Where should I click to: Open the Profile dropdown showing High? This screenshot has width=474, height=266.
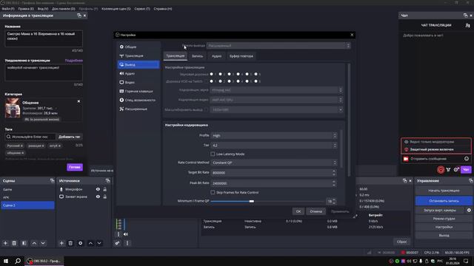[274, 136]
